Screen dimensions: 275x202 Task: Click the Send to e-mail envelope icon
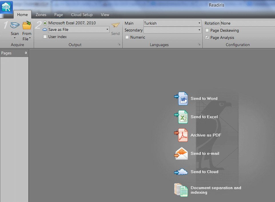coord(181,153)
